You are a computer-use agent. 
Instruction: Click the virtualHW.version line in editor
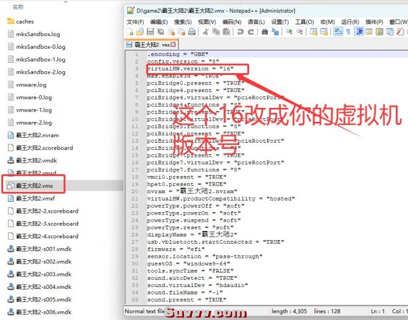pos(190,69)
